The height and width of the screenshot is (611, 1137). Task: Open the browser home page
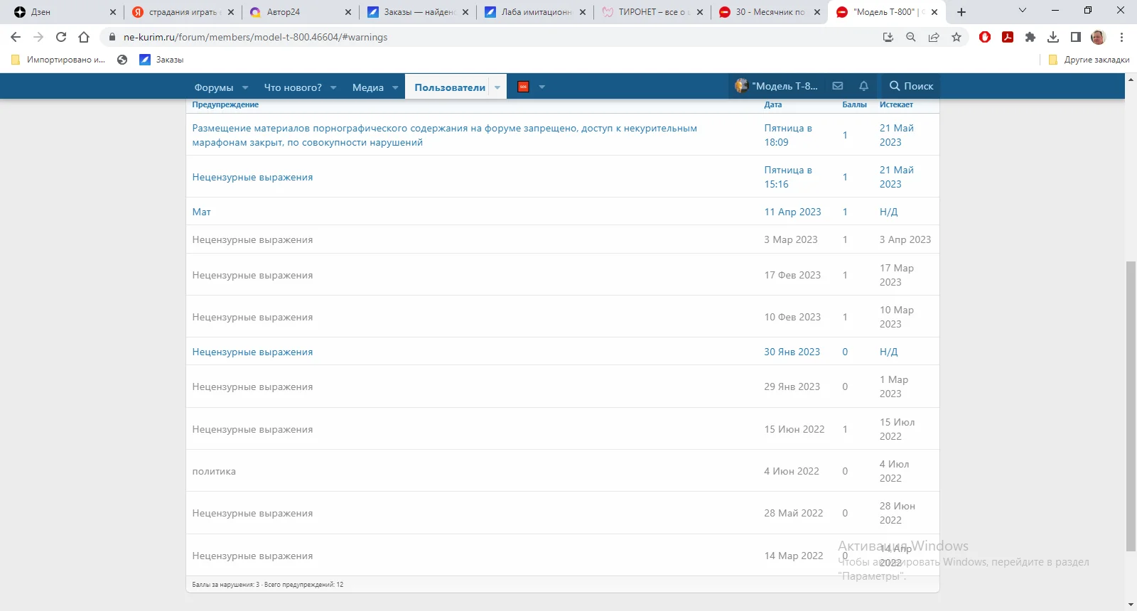[84, 37]
